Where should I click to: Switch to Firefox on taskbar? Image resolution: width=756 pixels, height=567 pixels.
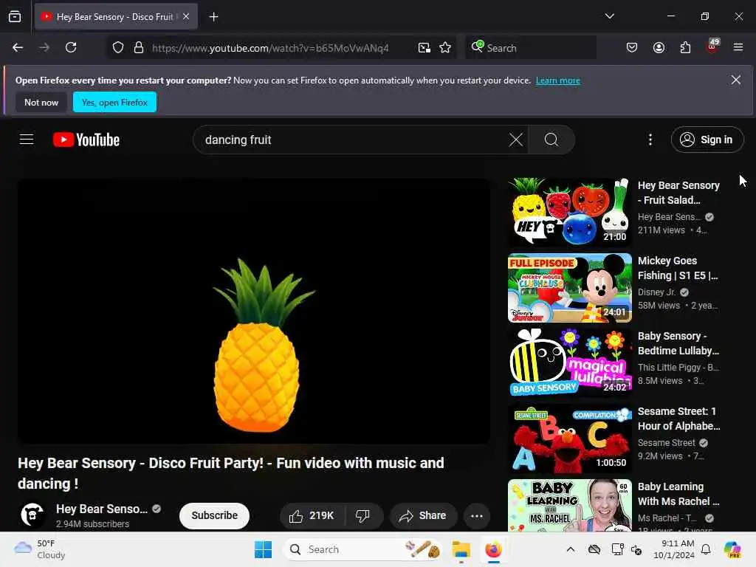pyautogui.click(x=493, y=549)
